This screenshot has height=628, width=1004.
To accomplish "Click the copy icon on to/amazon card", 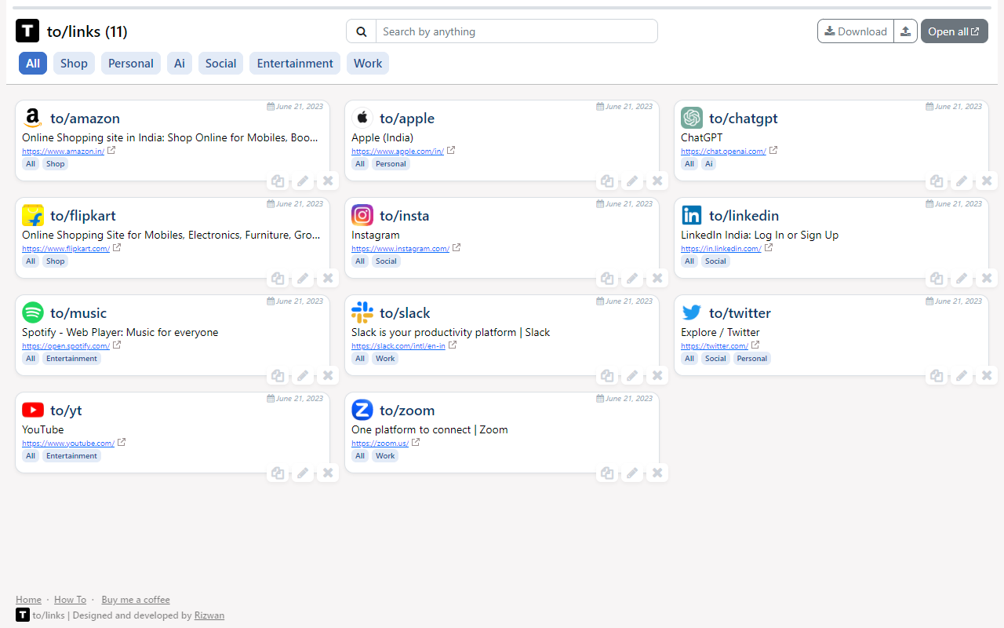I will [x=278, y=181].
